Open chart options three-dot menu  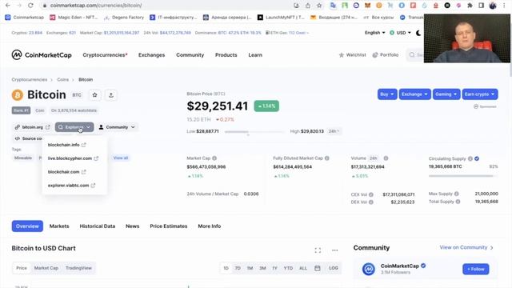(x=334, y=250)
